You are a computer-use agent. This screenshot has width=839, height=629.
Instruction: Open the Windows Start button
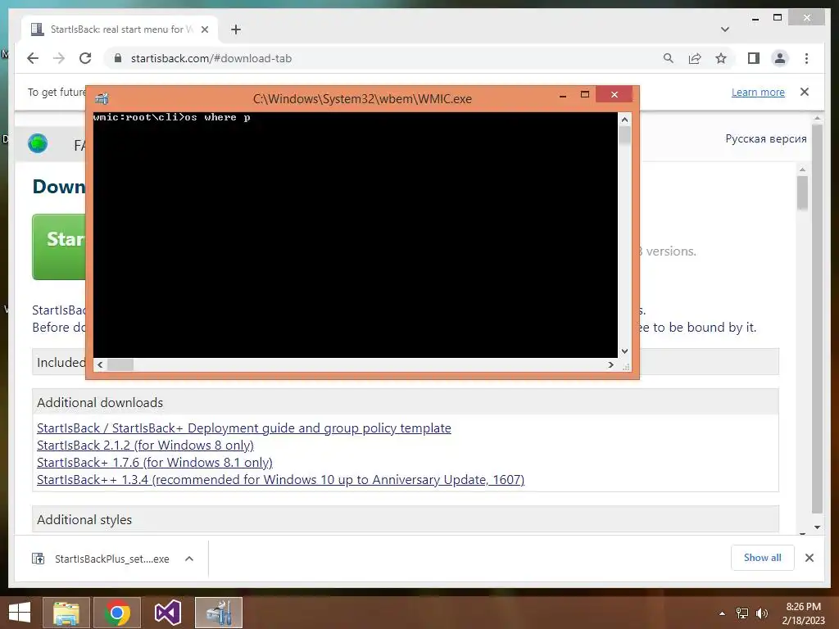[x=20, y=613]
